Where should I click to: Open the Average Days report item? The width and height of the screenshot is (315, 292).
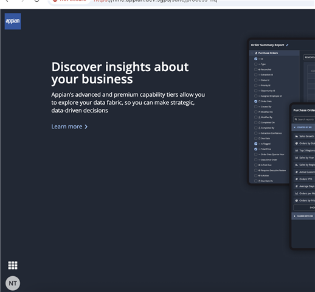point(305,186)
